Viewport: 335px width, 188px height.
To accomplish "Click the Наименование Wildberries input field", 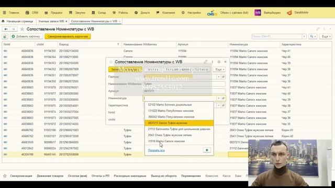I will click(184, 84).
